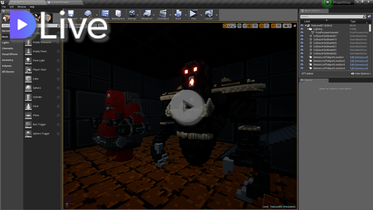Screen dimensions: 373x210
Task: Maximize or restore the viewport
Action: [x=295, y=26]
